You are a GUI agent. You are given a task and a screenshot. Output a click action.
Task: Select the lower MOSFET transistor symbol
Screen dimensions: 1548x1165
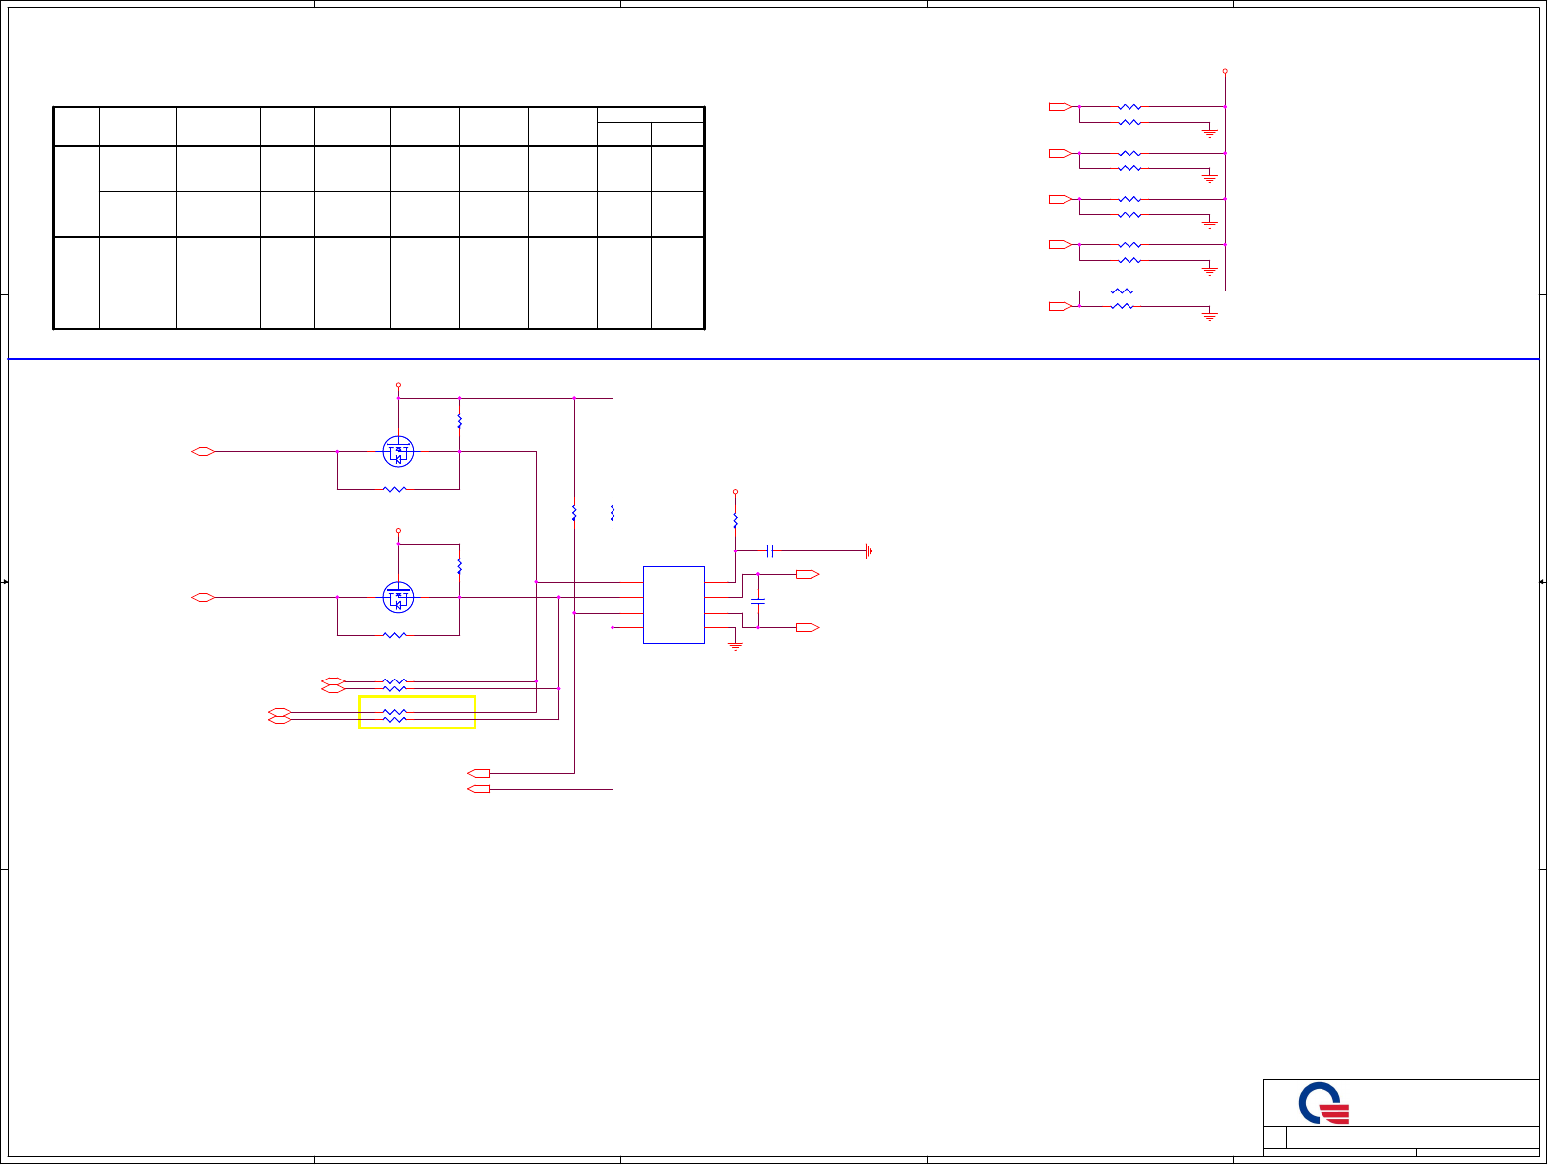(398, 597)
